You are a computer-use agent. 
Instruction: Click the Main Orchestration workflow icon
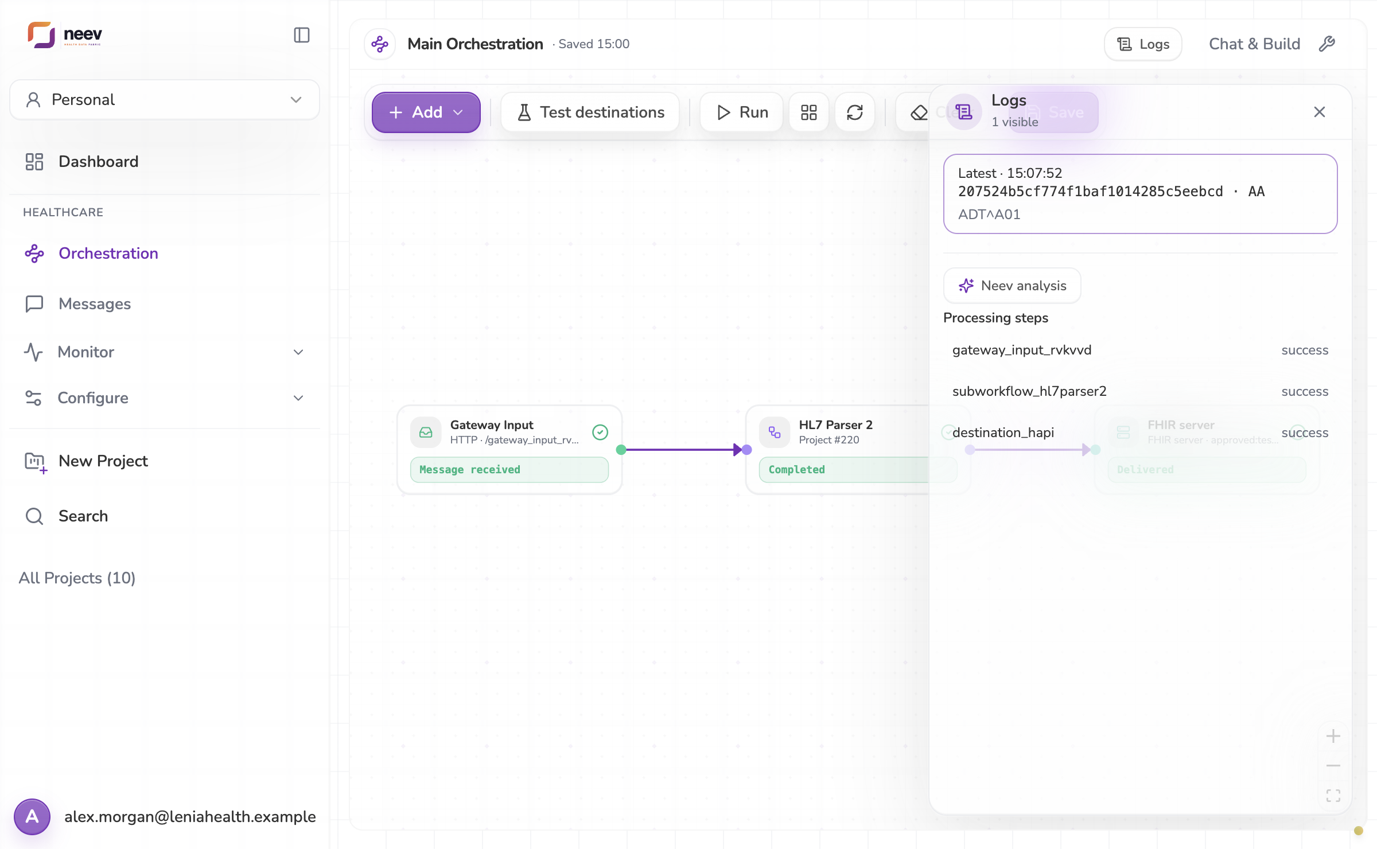(x=380, y=44)
